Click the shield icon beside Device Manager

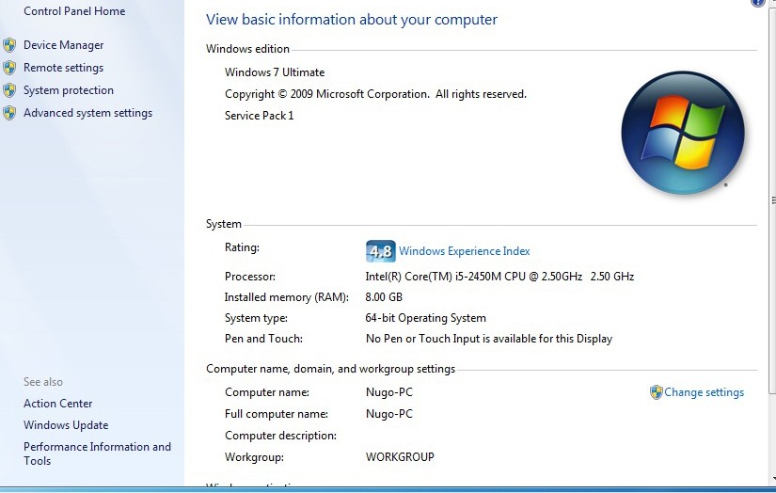coord(8,45)
